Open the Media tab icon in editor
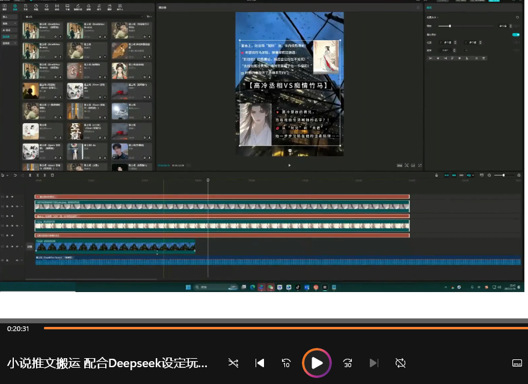Image resolution: width=528 pixels, height=384 pixels. coord(5,7)
